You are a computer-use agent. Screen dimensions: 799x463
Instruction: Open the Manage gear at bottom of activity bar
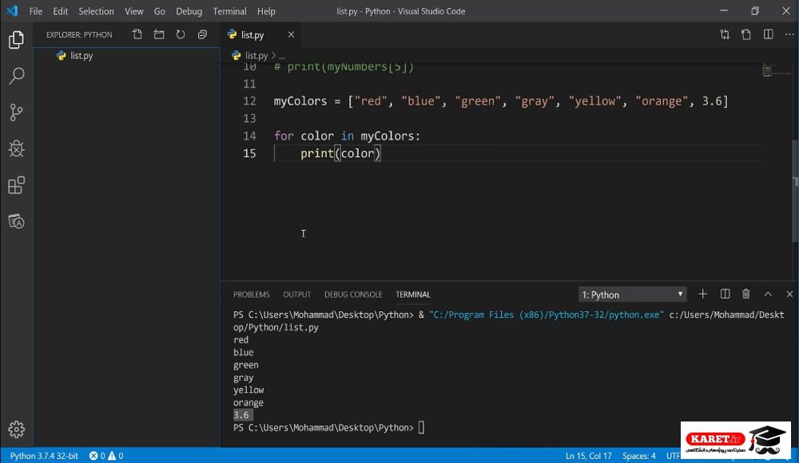click(16, 429)
